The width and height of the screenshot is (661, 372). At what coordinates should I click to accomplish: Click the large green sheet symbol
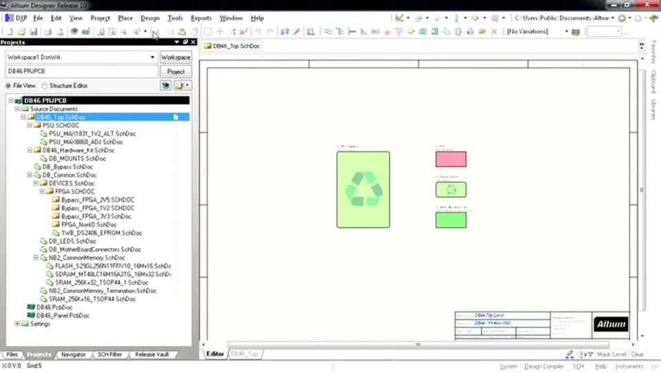pyautogui.click(x=363, y=190)
